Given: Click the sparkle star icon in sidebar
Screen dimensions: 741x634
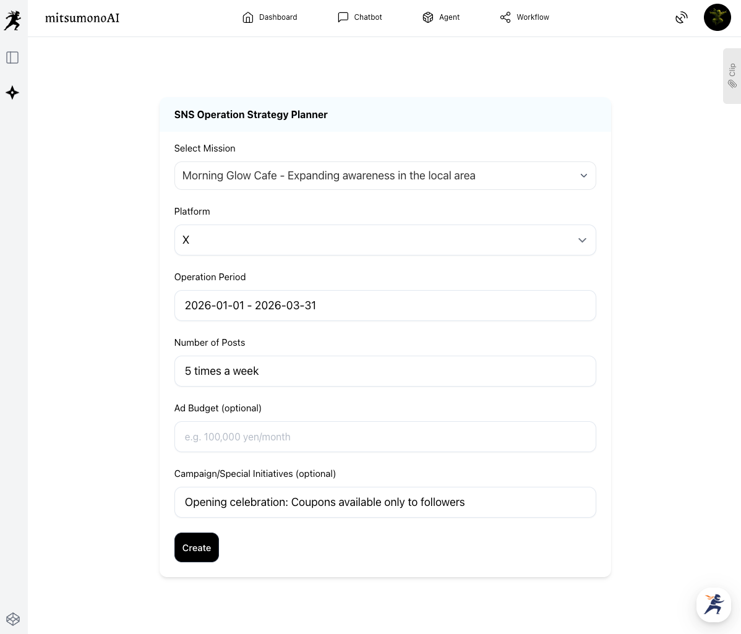Looking at the screenshot, I should point(12,93).
